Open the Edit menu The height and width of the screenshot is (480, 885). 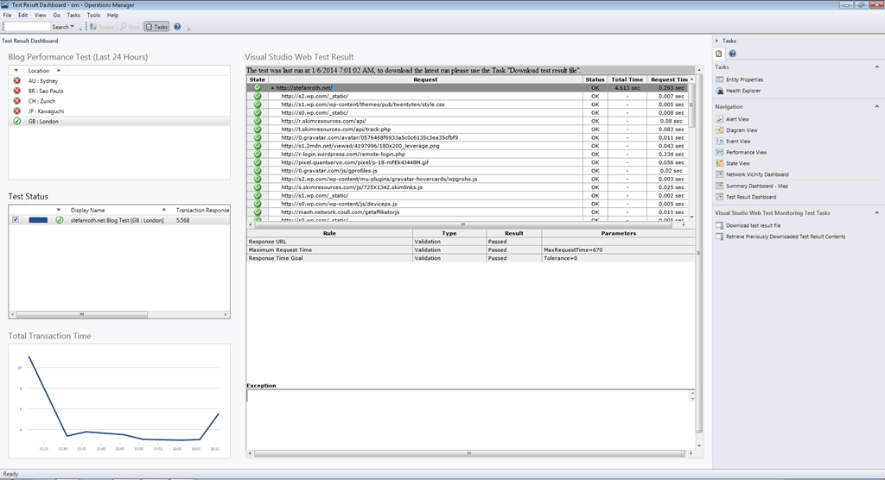[x=22, y=16]
